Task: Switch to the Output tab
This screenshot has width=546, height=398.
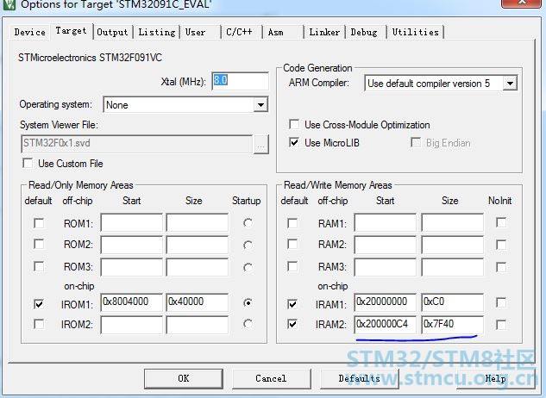Action: [x=112, y=32]
